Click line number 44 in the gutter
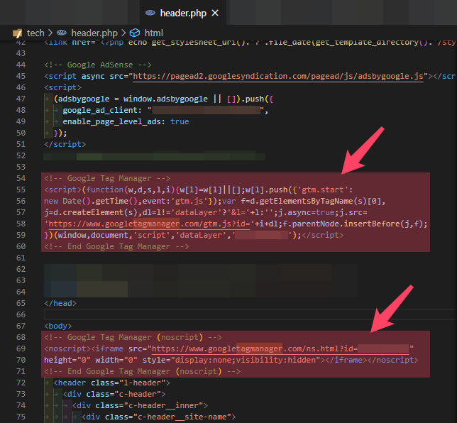Screen dimensions: 457x423 (x=21, y=65)
